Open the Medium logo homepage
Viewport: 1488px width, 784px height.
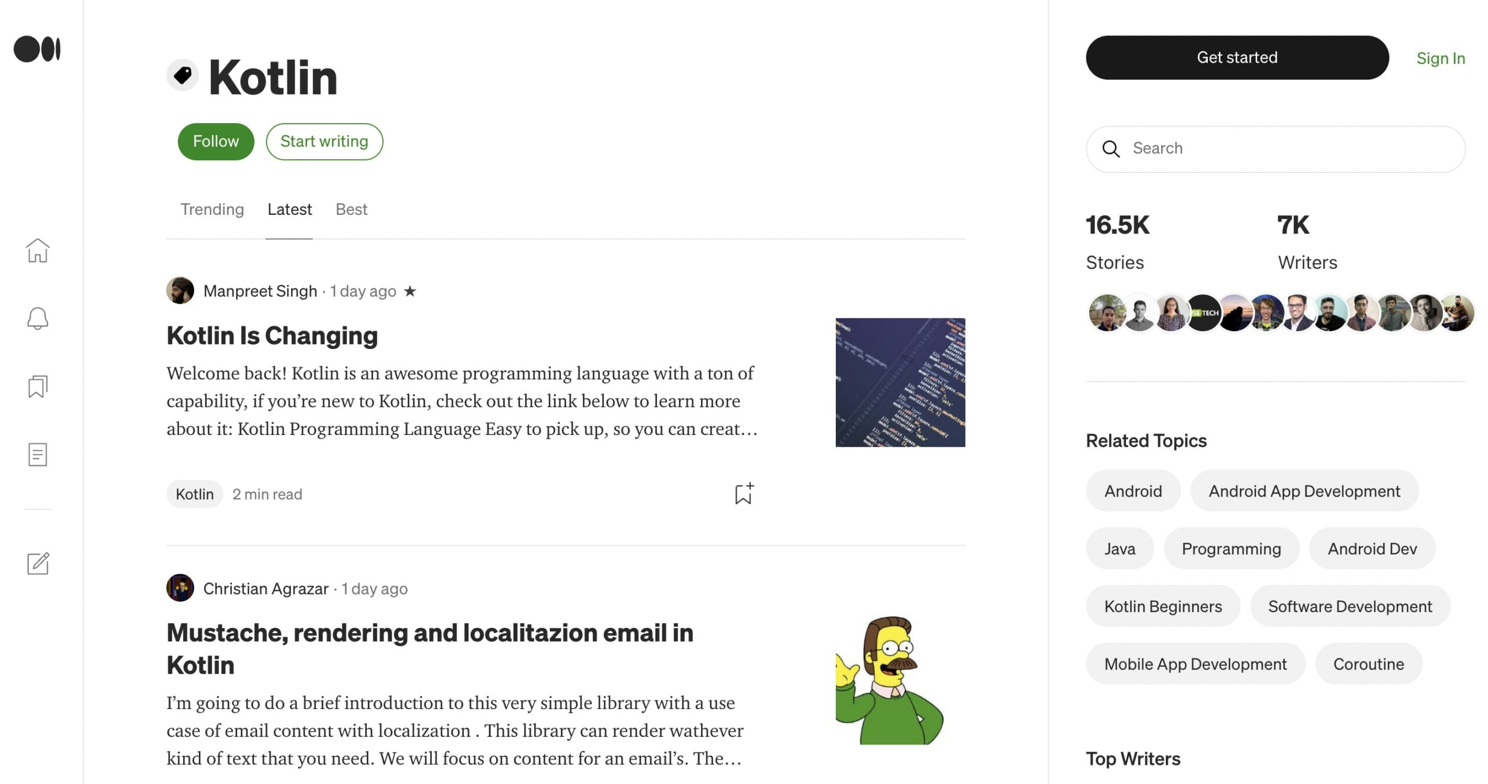click(37, 49)
